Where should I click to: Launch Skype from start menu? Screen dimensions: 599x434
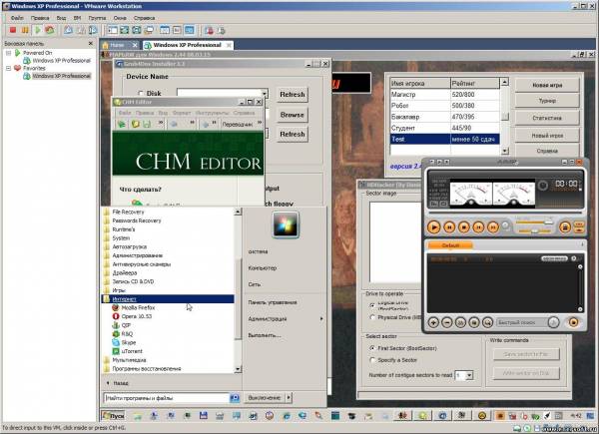pos(129,343)
